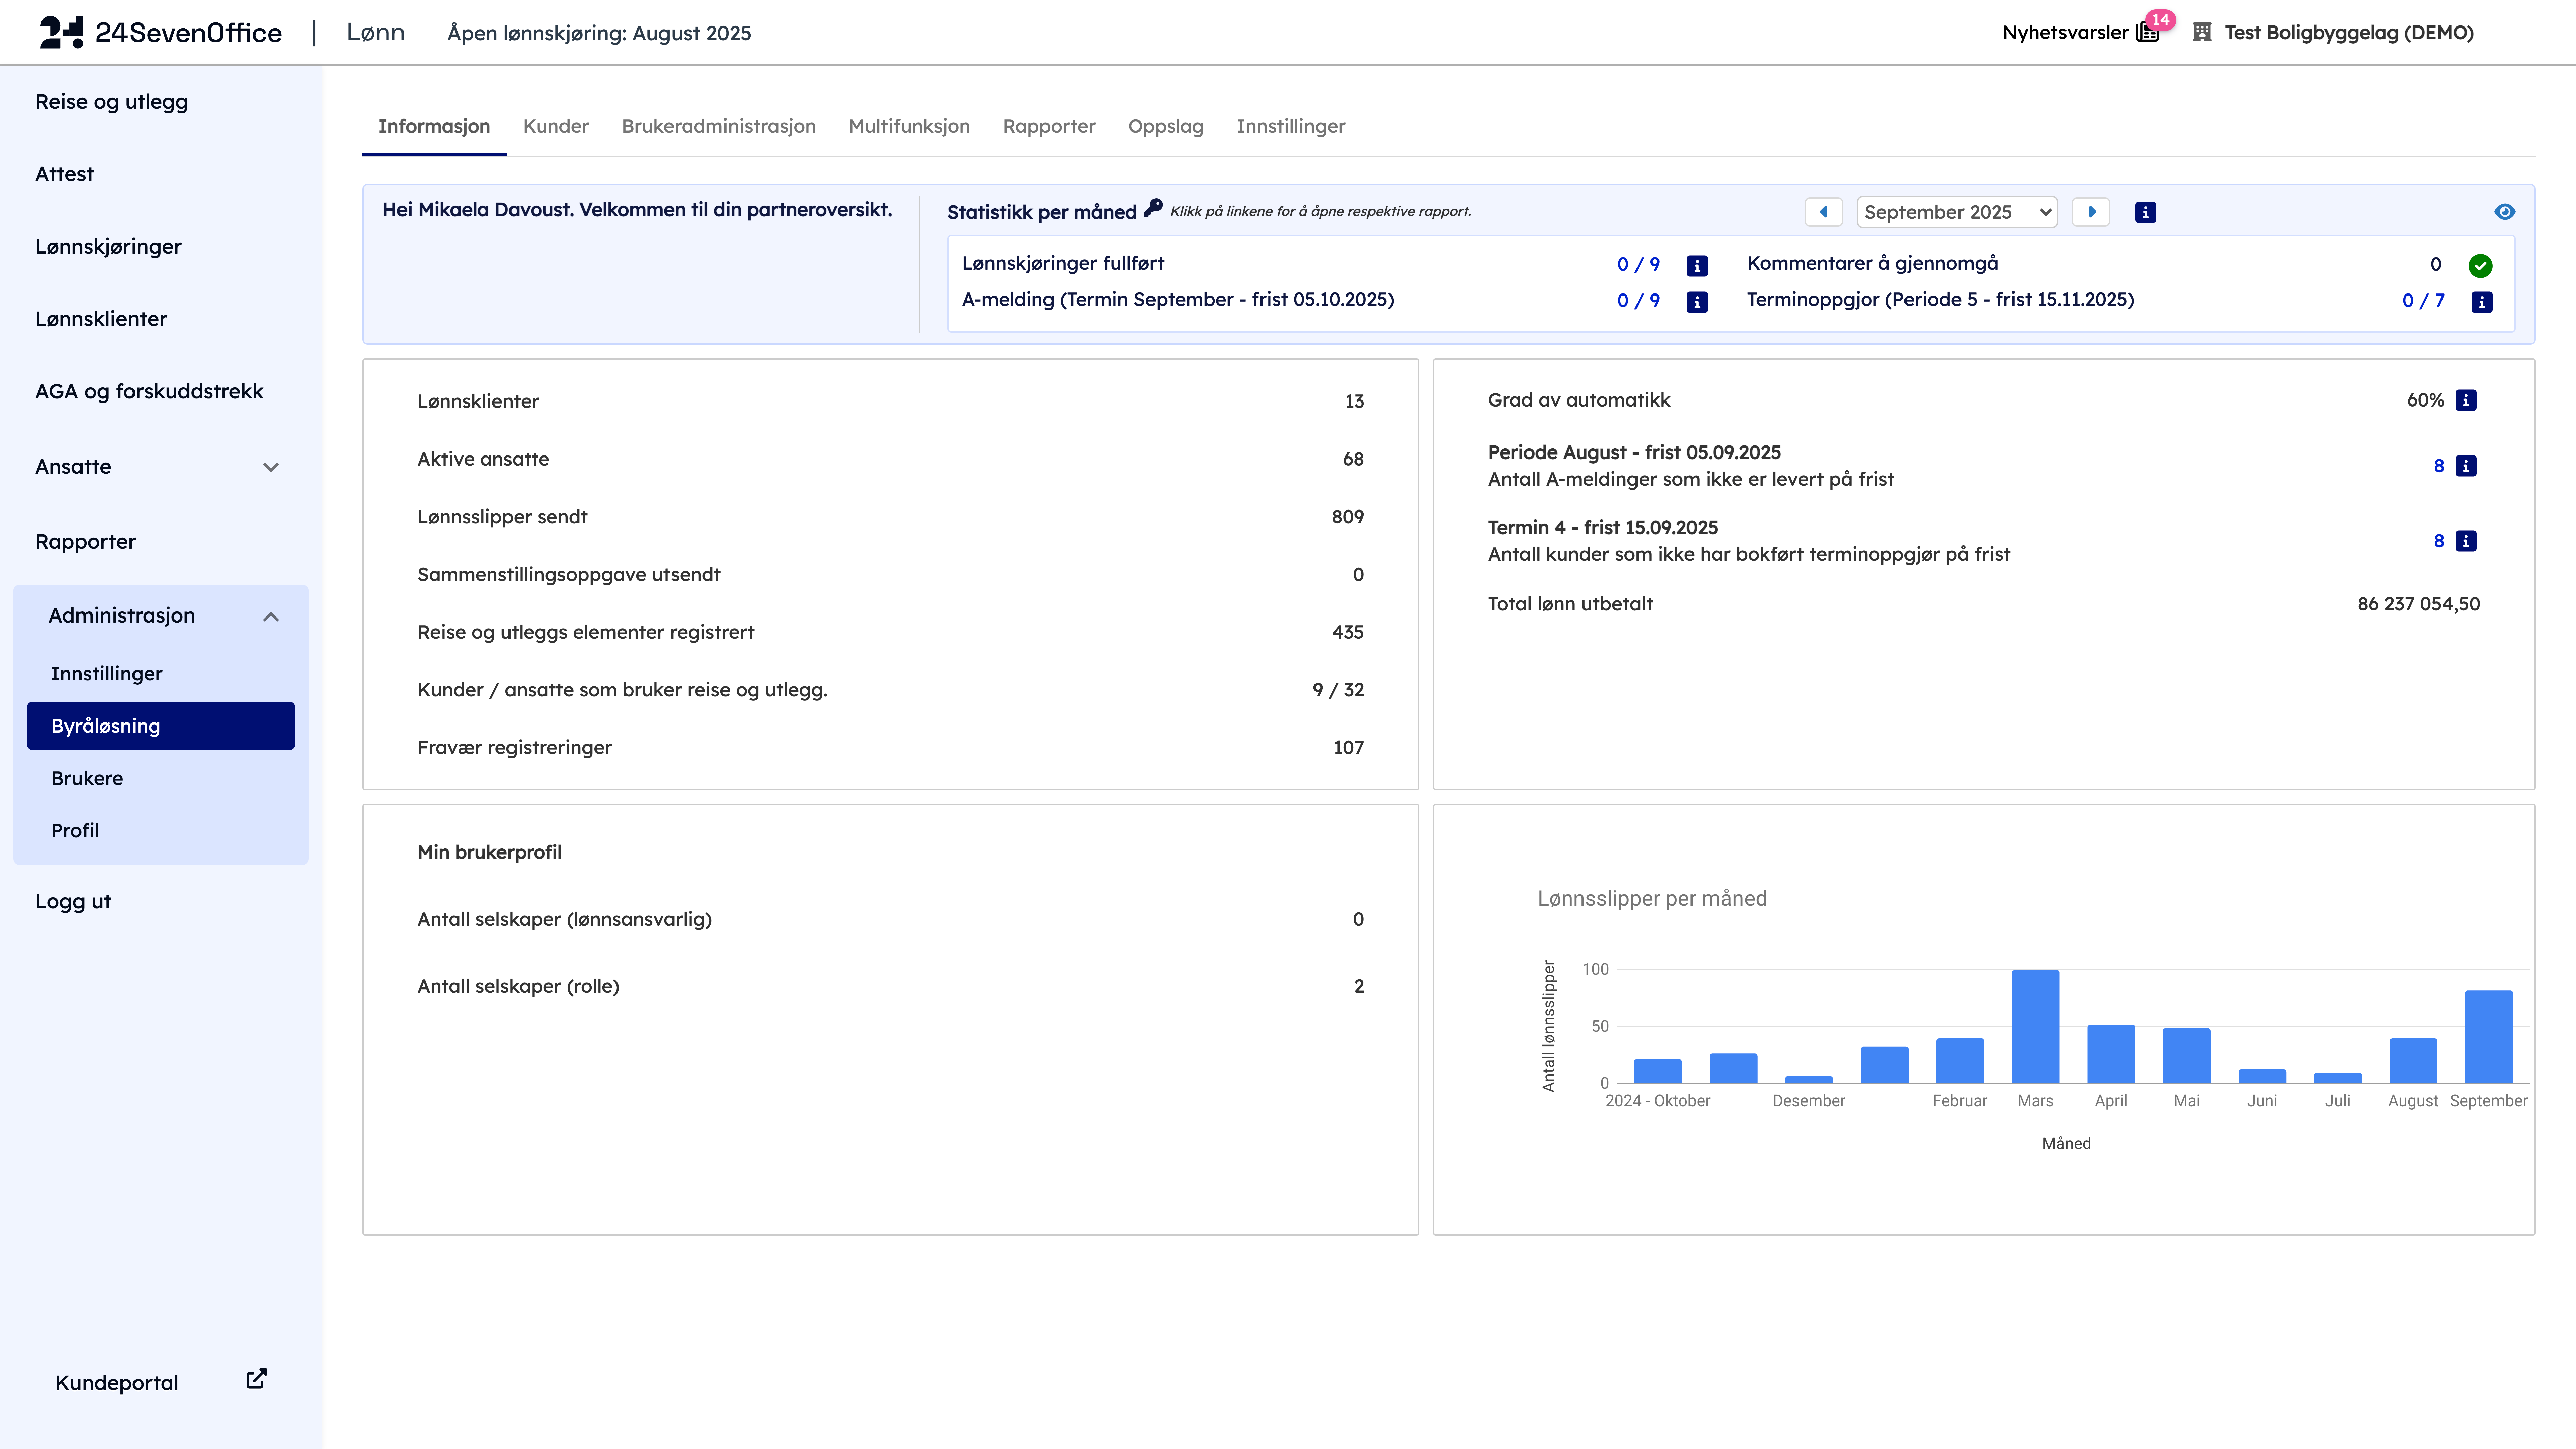Open the September 2025 month dropdown
The height and width of the screenshot is (1449, 2576).
click(1957, 212)
